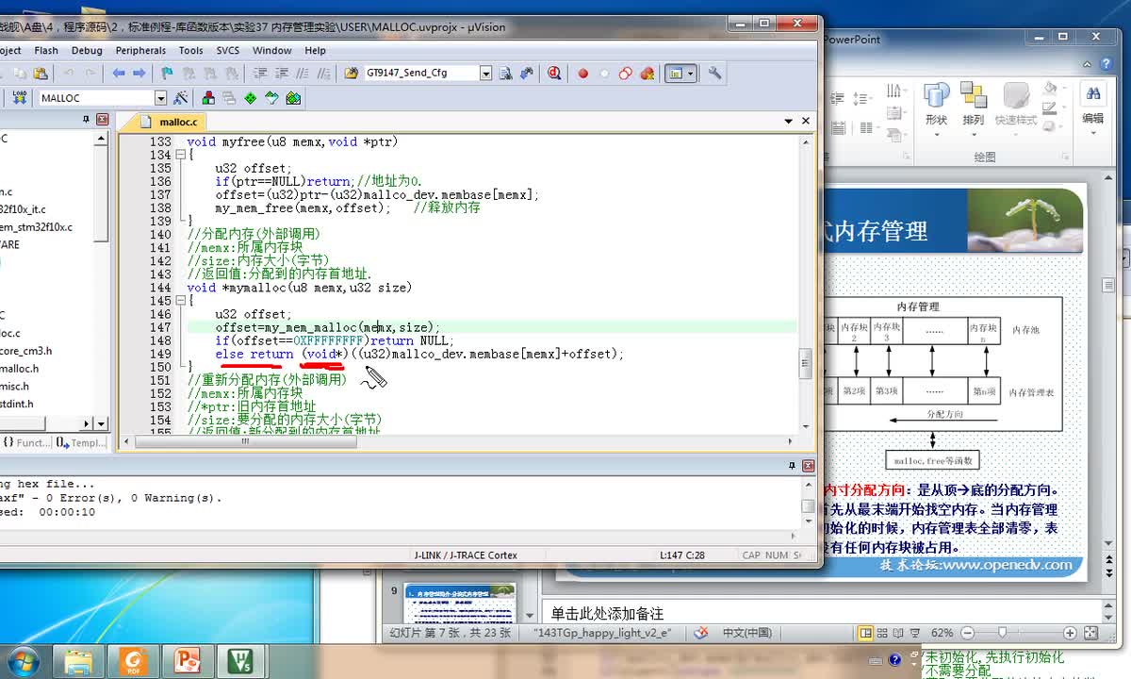The image size is (1131, 679).
Task: Click the kill all breakpoints icon
Action: pos(647,73)
